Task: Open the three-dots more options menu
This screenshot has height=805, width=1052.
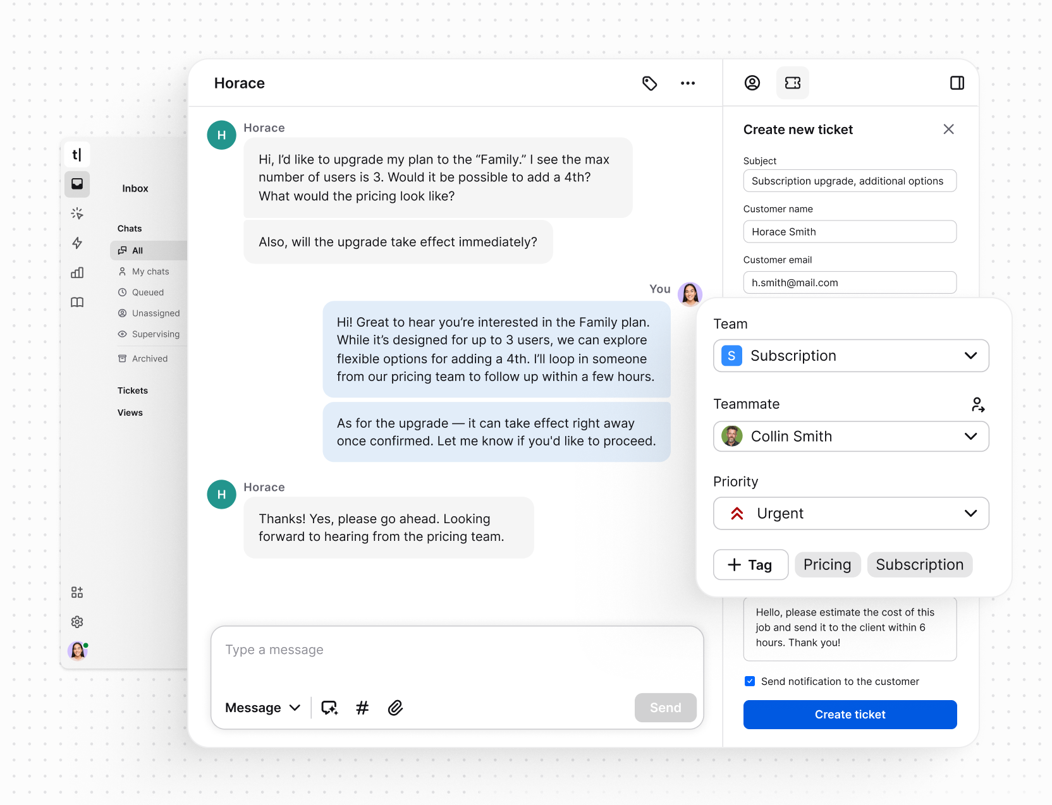Action: 687,83
